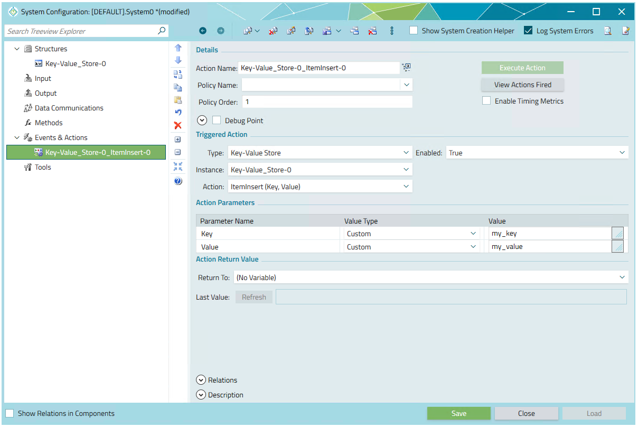Tick the Enable Timing Metrics checkbox

coord(486,101)
